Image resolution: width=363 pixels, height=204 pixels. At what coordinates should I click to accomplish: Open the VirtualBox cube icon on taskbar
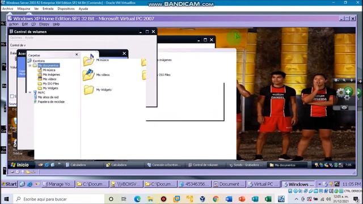pyautogui.click(x=202, y=199)
